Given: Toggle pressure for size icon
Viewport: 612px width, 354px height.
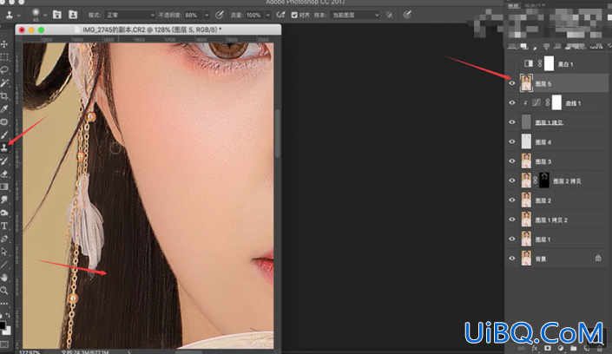Looking at the screenshot, I should [407, 15].
